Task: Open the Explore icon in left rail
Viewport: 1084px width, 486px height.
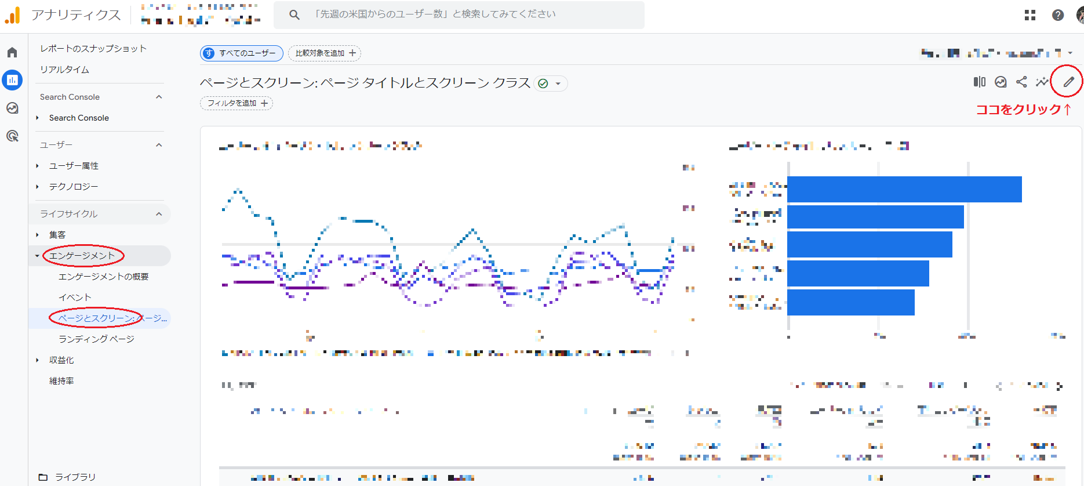Action: coord(12,108)
